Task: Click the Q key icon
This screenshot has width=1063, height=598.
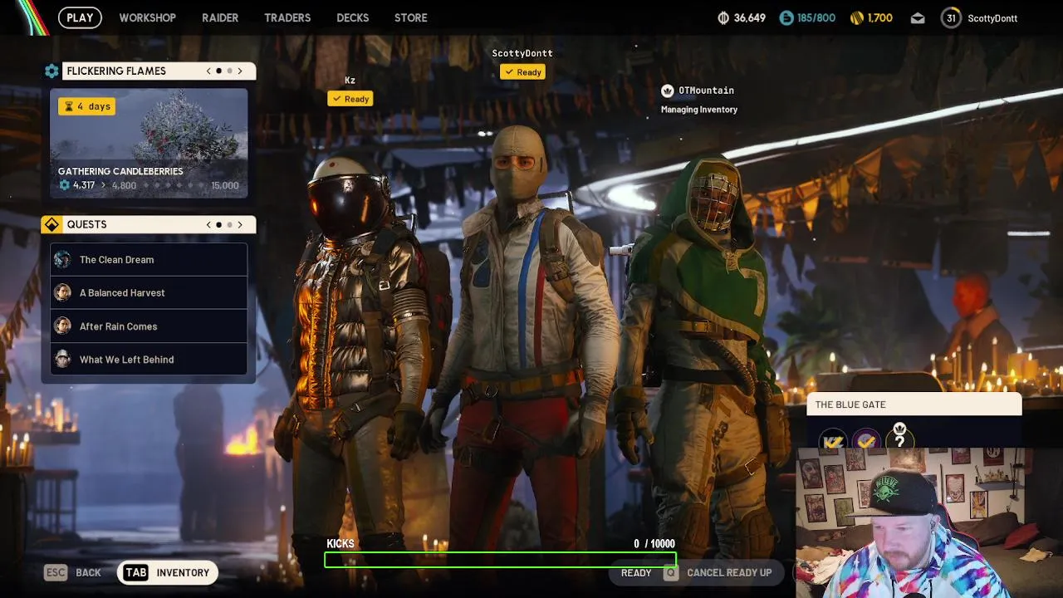Action: click(x=670, y=572)
